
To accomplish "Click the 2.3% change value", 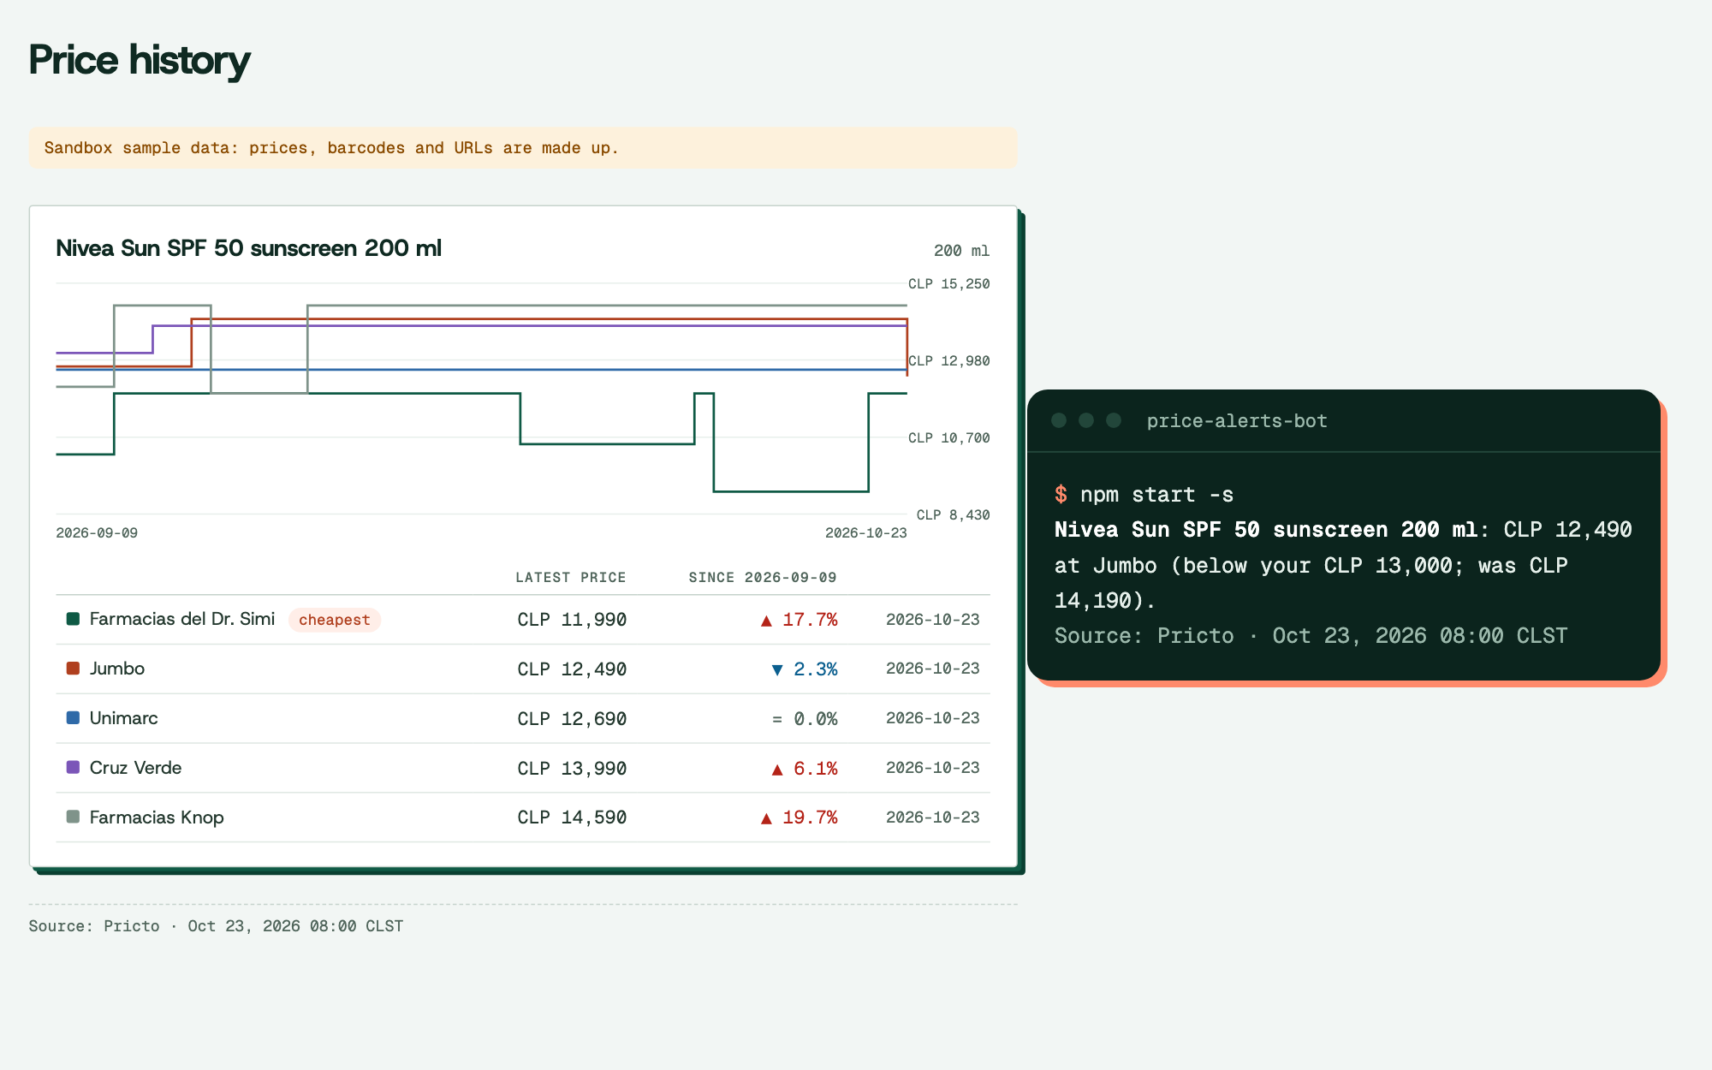I will point(816,669).
